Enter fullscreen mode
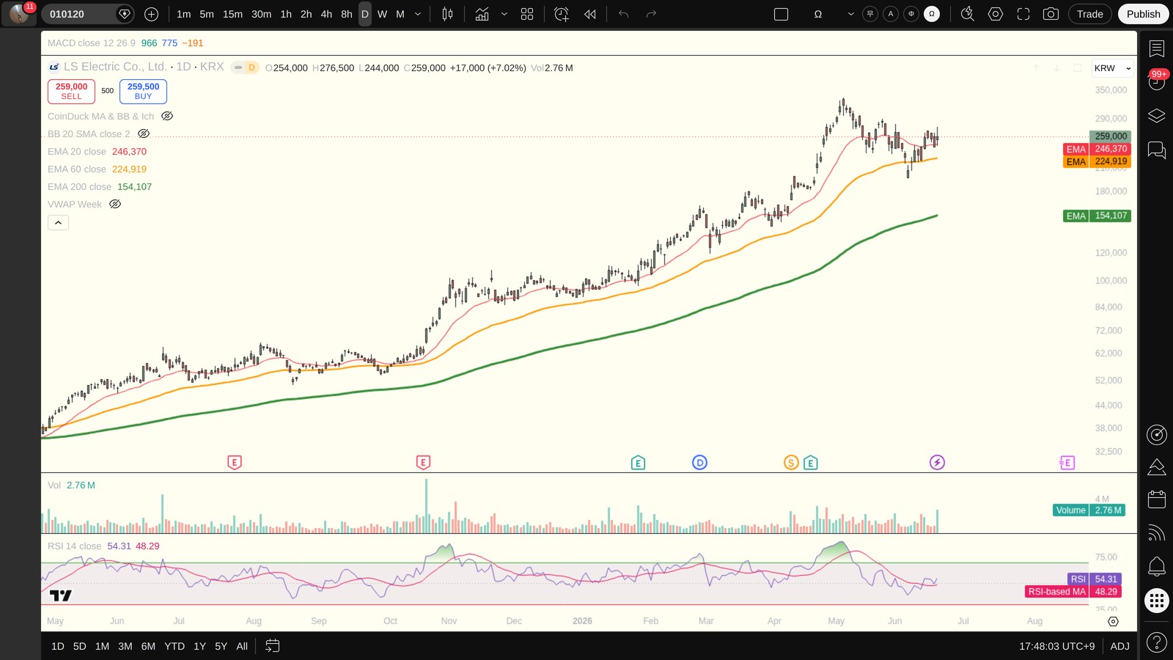Viewport: 1173px width, 660px height. (x=1023, y=14)
